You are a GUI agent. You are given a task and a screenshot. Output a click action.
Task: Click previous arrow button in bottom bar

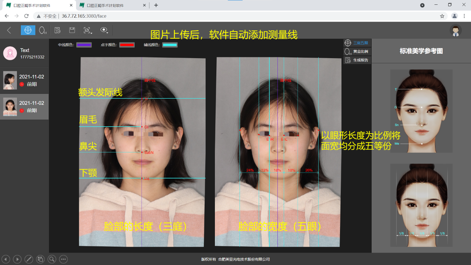[6, 259]
